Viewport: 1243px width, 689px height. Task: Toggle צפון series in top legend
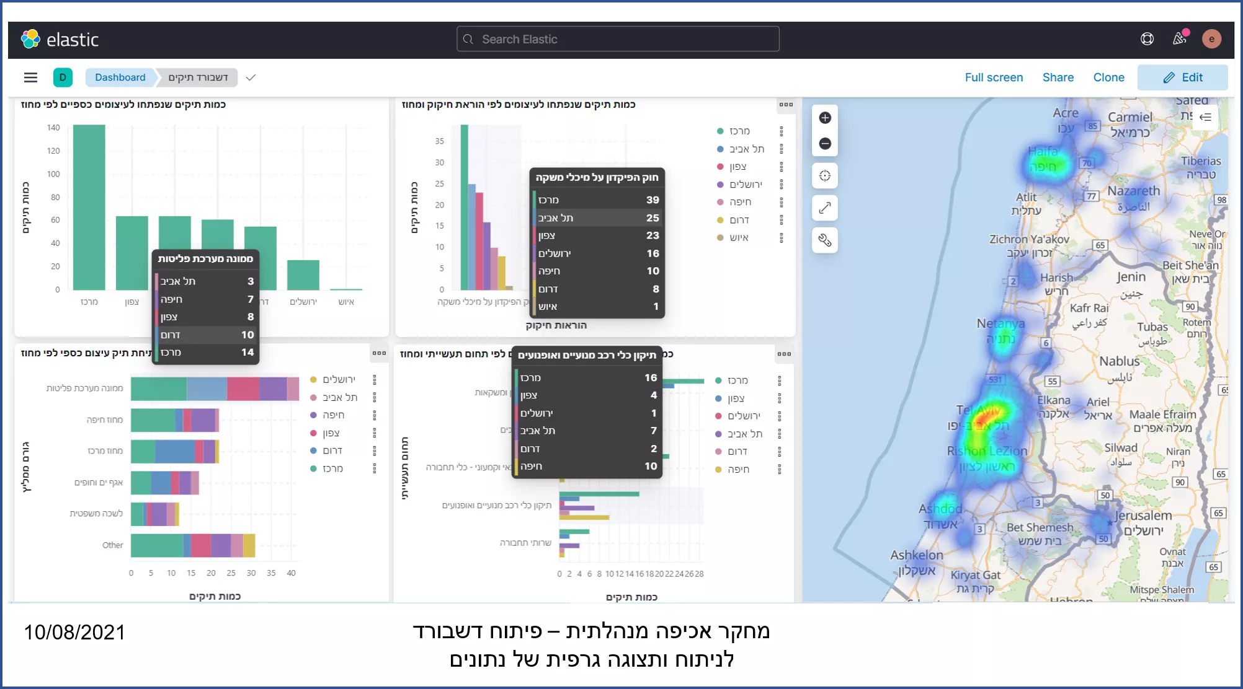point(737,167)
